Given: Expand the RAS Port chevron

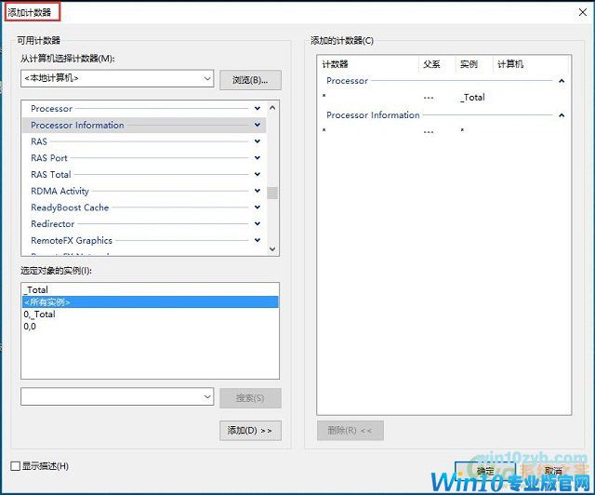Looking at the screenshot, I should click(258, 157).
